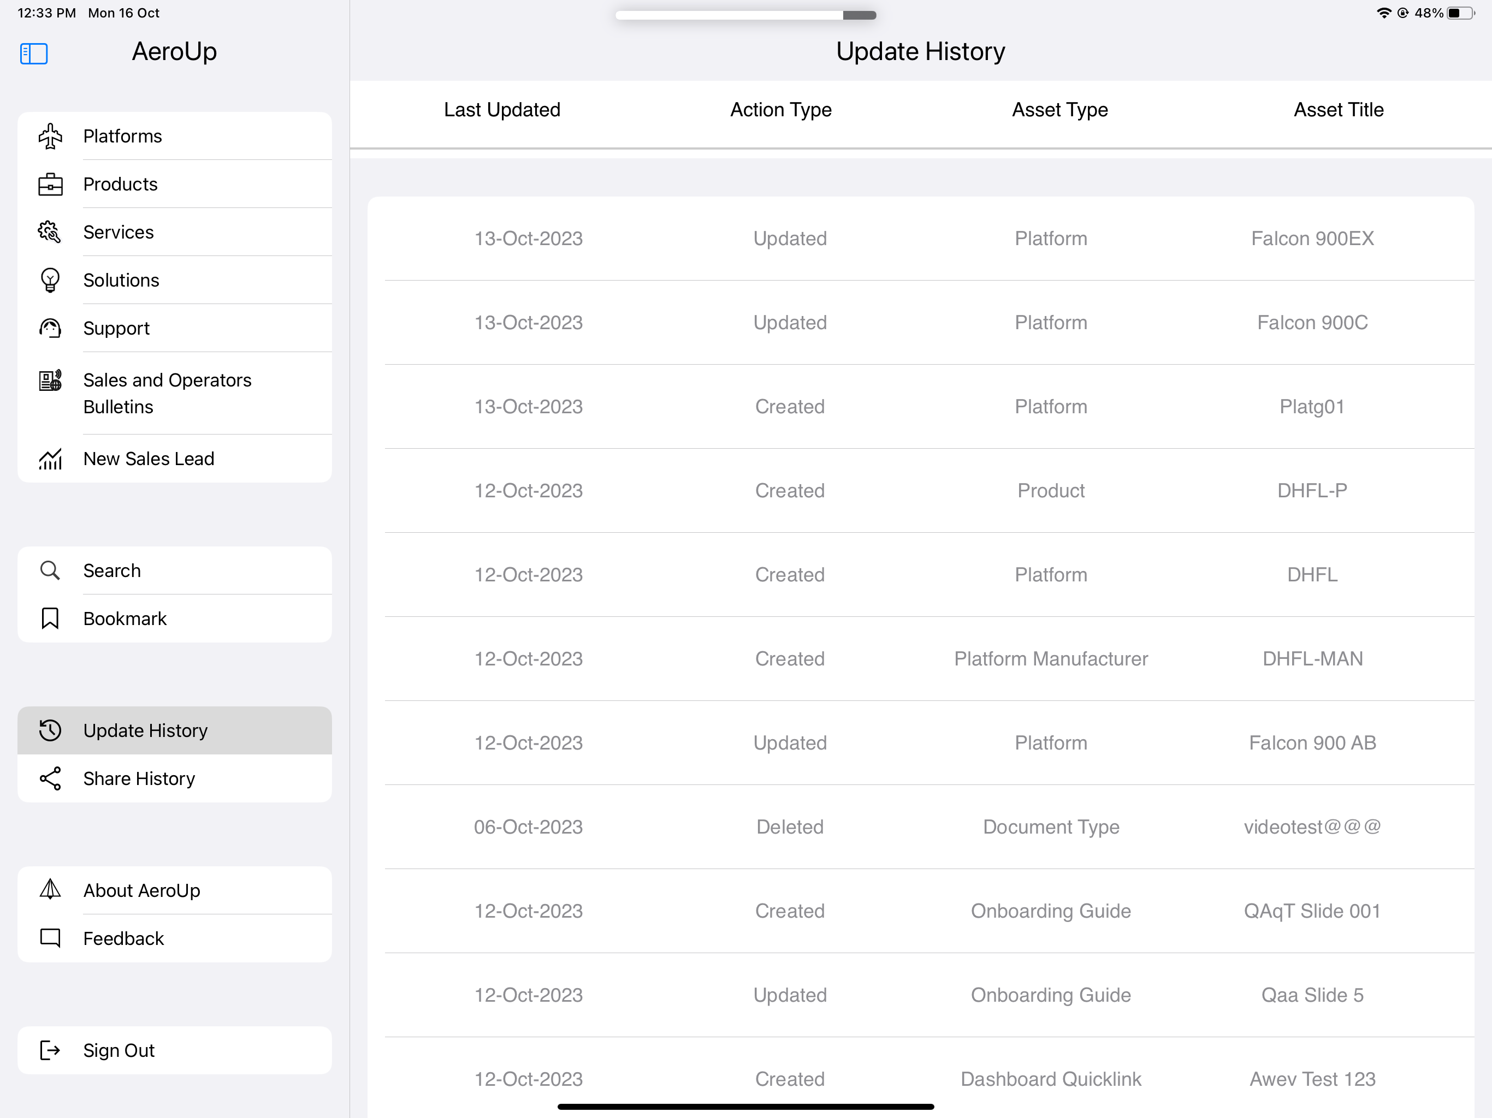Select the deleted videotest@@@ row

click(x=921, y=826)
